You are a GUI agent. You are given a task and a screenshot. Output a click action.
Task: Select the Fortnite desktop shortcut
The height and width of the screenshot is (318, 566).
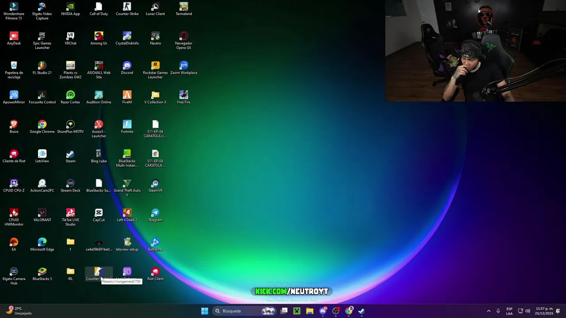[x=127, y=127]
